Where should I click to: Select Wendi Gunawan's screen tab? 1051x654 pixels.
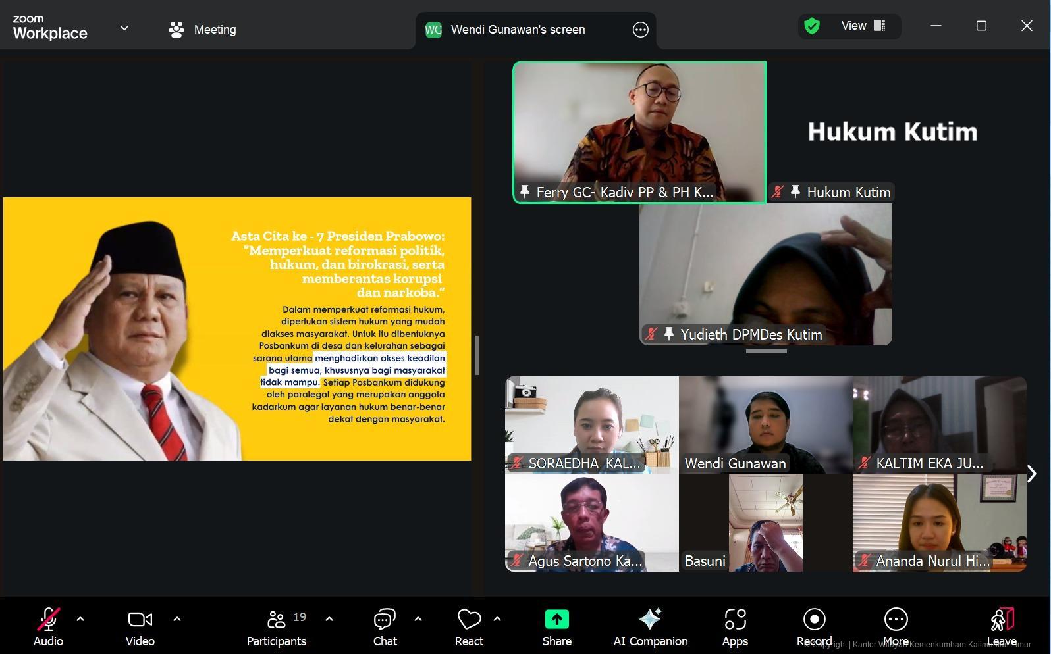point(518,30)
